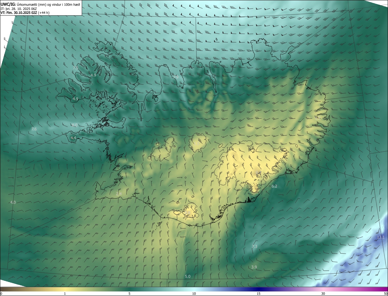
Task: Click the color scale tick labeled 1
Action: 65,294
